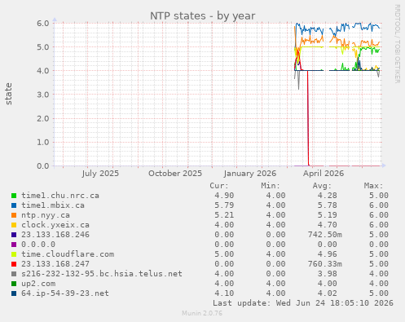Click the green time1.chu.nrc.ca legend swatch
Viewport: 405px width, 322px height.
pyautogui.click(x=14, y=196)
